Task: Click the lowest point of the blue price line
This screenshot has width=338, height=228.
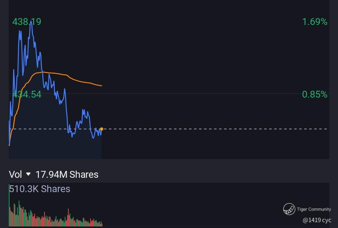Action: point(9,145)
